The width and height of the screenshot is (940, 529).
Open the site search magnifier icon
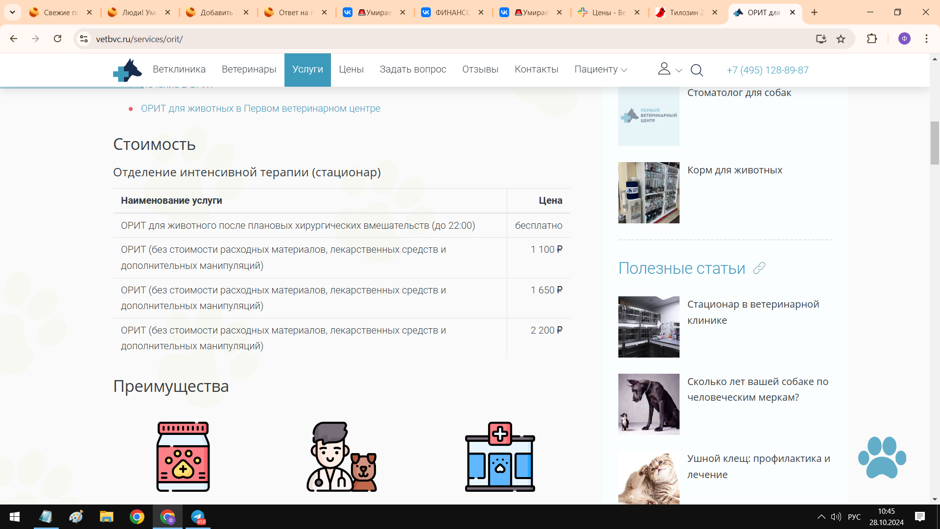[x=697, y=71]
